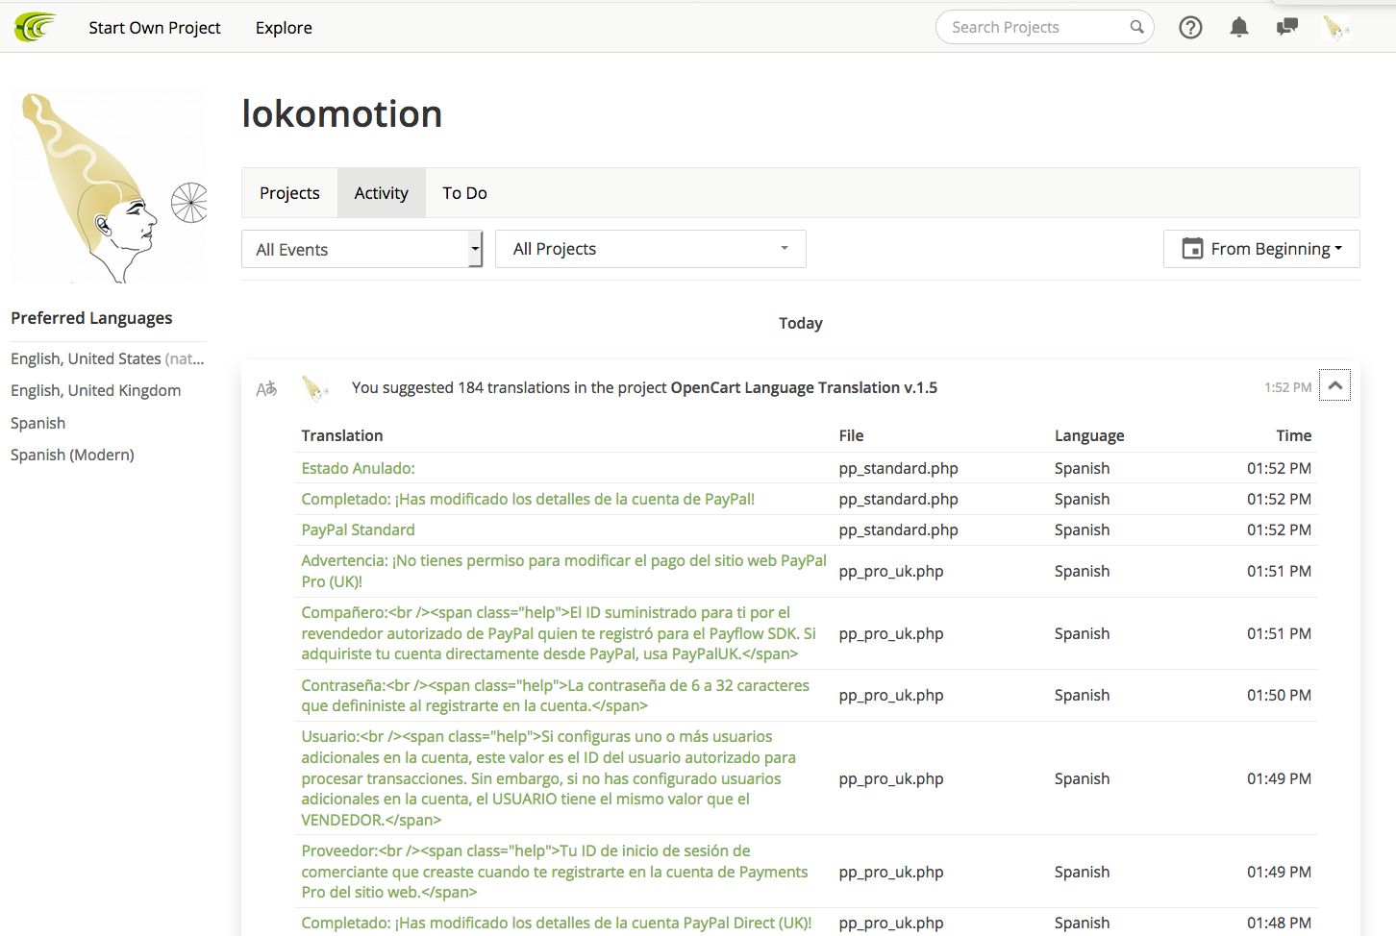
Task: Click pp_standard.php in Estado Anulado row
Action: 898,468
